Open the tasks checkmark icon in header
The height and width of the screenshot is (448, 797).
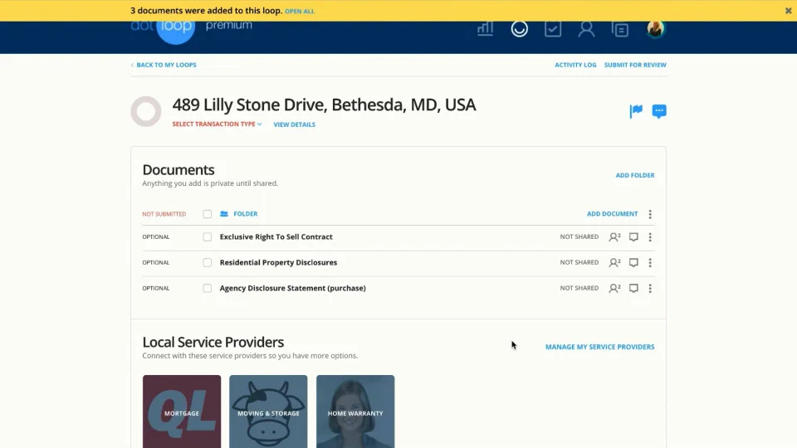[x=553, y=29]
